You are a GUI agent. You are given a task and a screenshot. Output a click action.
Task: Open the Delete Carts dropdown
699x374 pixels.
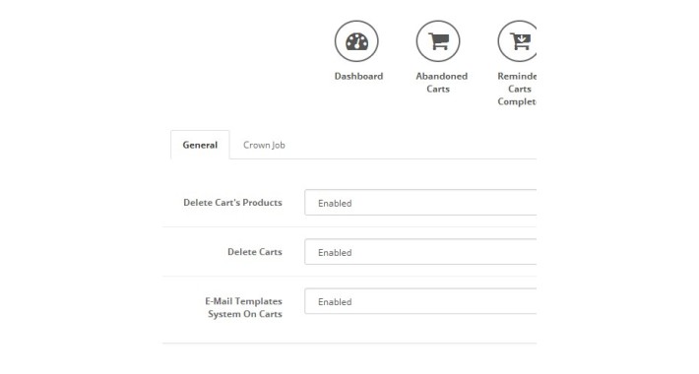pyautogui.click(x=420, y=252)
